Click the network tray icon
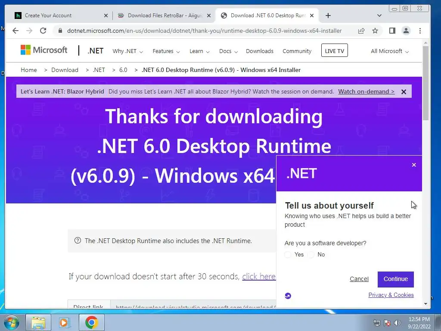This screenshot has width=441, height=331. click(x=376, y=323)
